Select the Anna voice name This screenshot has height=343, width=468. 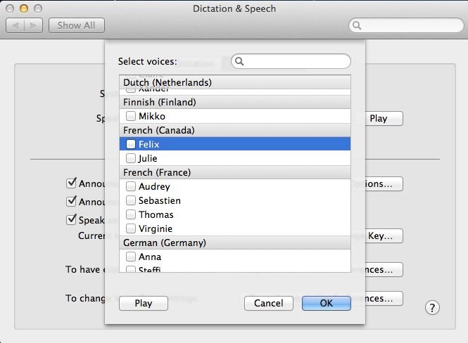tap(150, 257)
